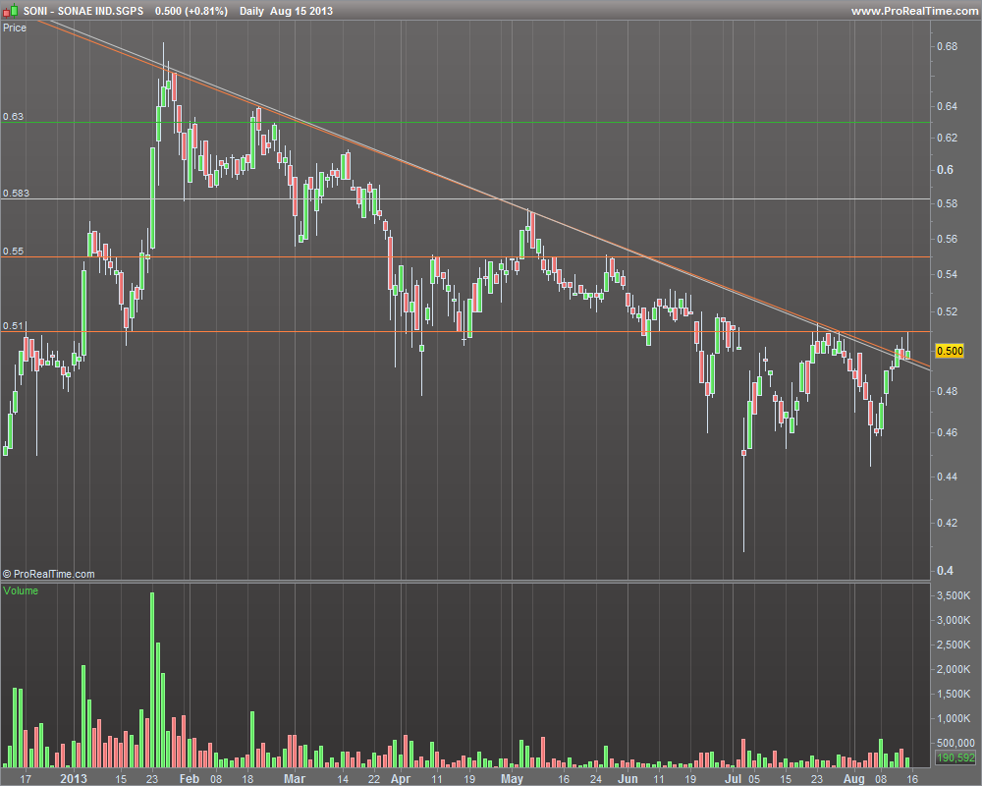Click the Daily timeframe label
This screenshot has height=786, width=982.
[251, 11]
